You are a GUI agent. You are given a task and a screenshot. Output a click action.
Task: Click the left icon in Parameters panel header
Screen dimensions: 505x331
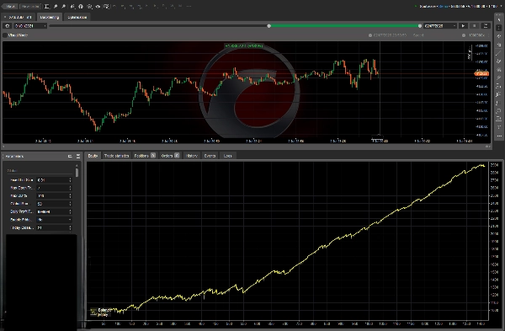coord(70,157)
